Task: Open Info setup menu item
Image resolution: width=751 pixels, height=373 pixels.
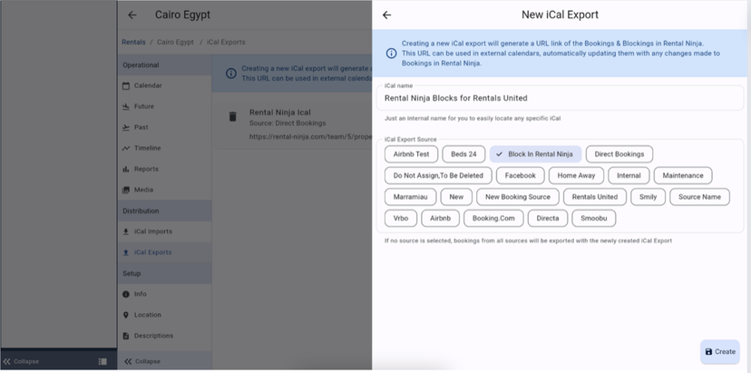Action: (x=164, y=294)
